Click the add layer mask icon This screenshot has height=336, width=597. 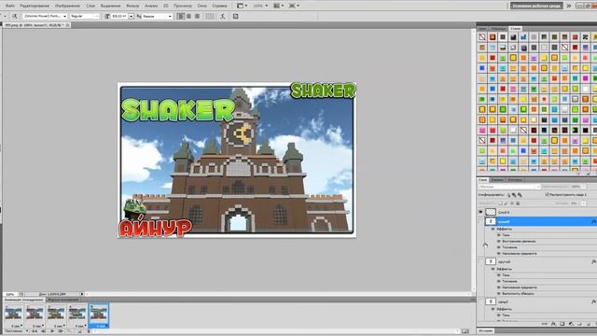[562, 324]
